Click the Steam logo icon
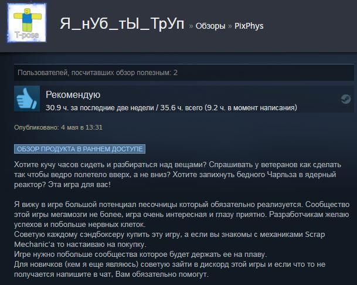 click(x=346, y=99)
